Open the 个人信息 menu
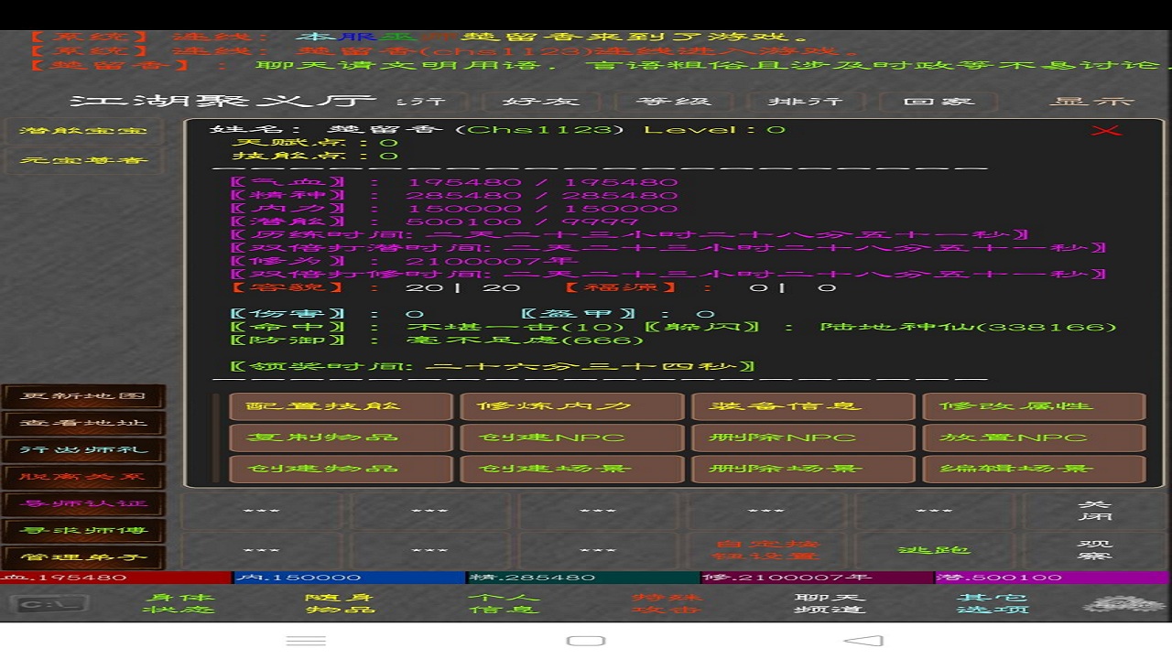This screenshot has height=659, width=1172. [503, 604]
